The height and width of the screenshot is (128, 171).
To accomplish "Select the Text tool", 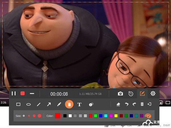I will 80,104.
